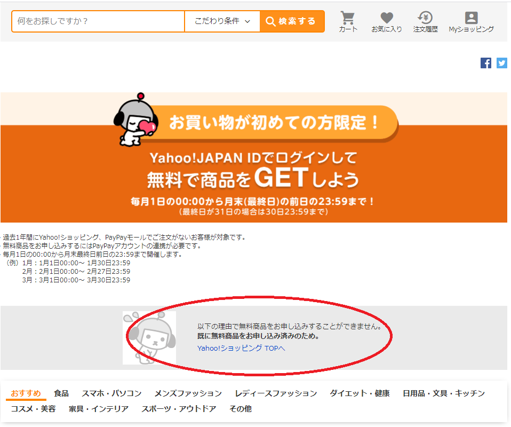Screen dimensions: 511x427
Task: Select the レディースファッション category tab
Action: pyautogui.click(x=276, y=393)
